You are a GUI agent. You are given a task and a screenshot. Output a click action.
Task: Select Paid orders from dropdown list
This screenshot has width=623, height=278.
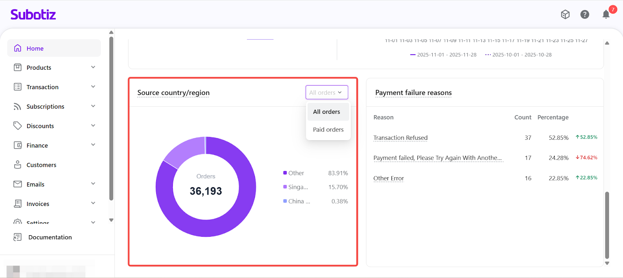(328, 130)
